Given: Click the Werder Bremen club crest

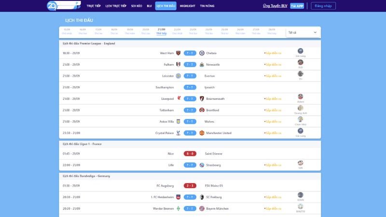Looking at the screenshot, I should click(178, 208).
